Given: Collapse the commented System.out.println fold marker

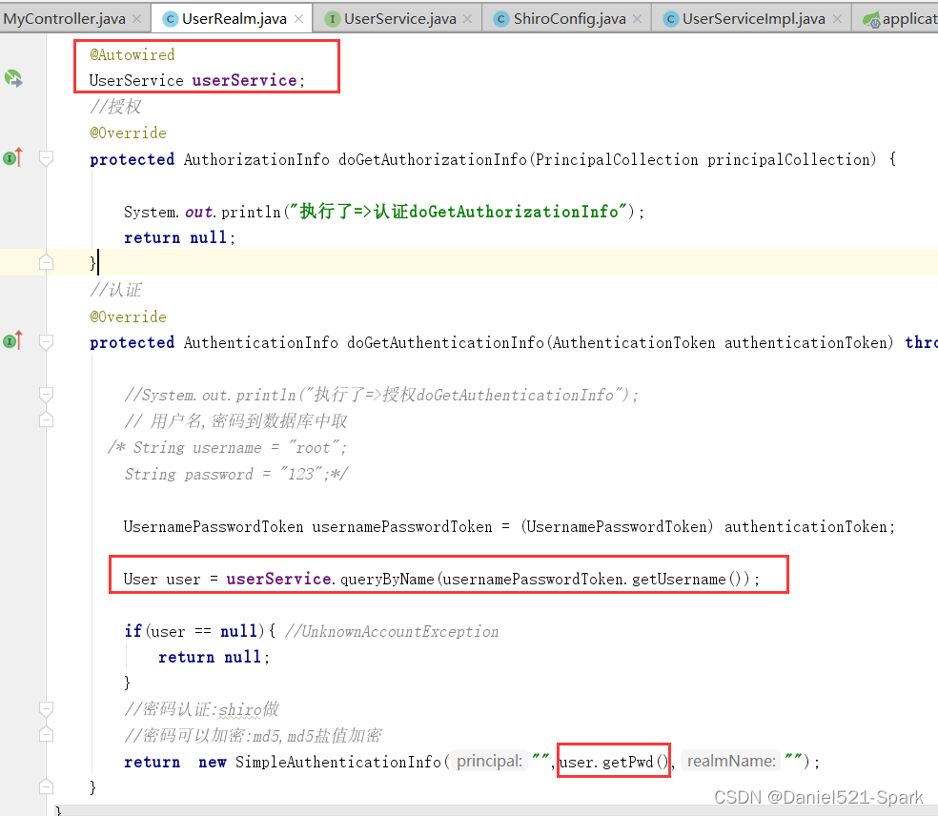Looking at the screenshot, I should 46,394.
